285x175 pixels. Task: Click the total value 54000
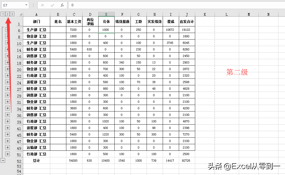coord(74,161)
